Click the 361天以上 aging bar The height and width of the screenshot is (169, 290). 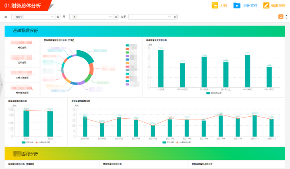[226, 74]
